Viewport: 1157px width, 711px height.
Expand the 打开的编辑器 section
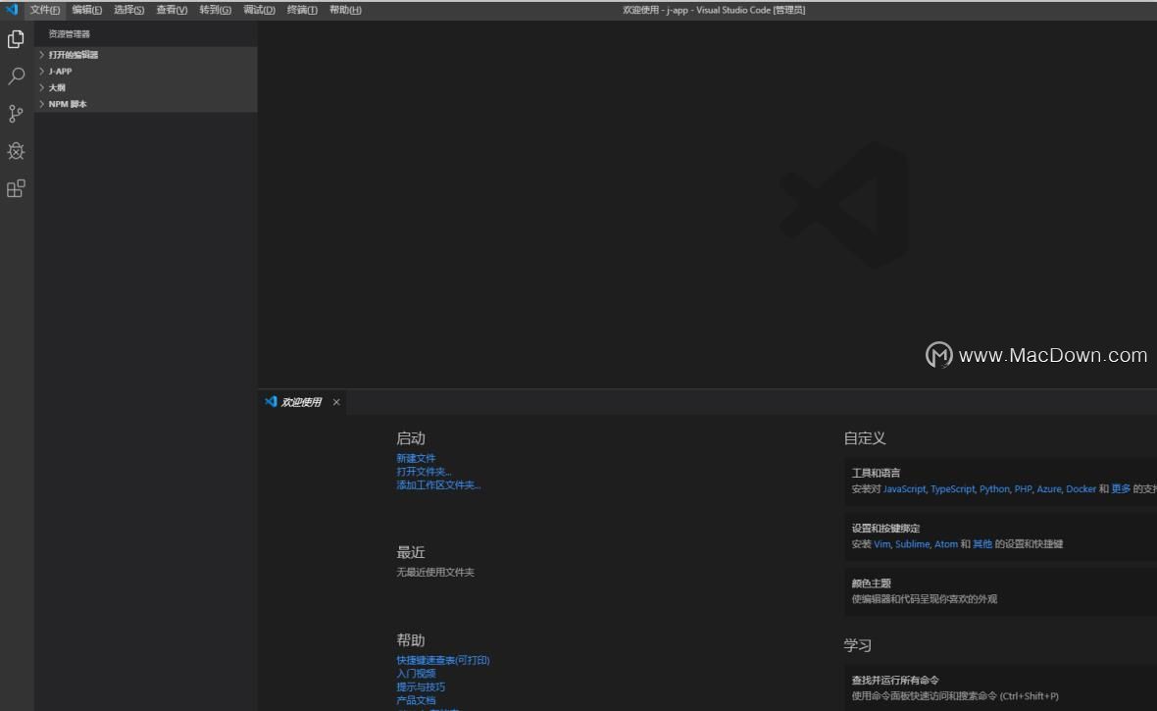click(145, 55)
